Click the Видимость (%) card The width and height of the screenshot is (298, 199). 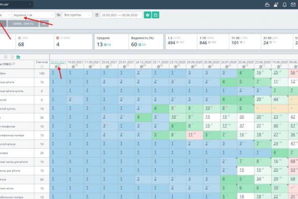[x=146, y=41]
